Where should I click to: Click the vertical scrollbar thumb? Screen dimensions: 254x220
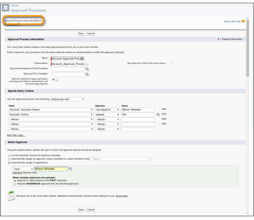(x=248, y=48)
